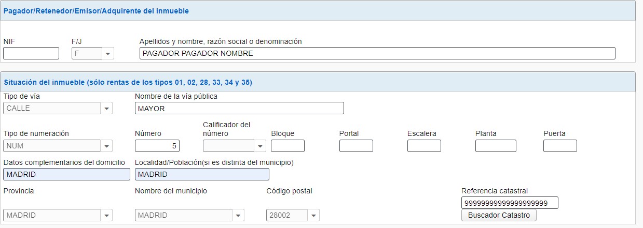643x228 pixels.
Task: Click the NIF input field
Action: [31, 53]
